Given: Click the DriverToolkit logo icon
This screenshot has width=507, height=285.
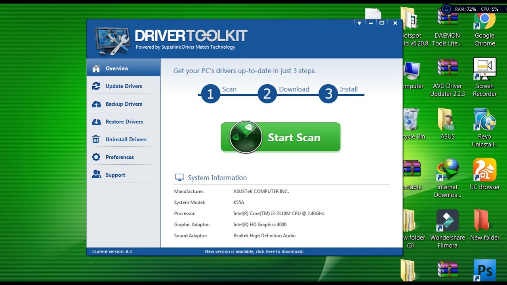Looking at the screenshot, I should click(x=113, y=40).
